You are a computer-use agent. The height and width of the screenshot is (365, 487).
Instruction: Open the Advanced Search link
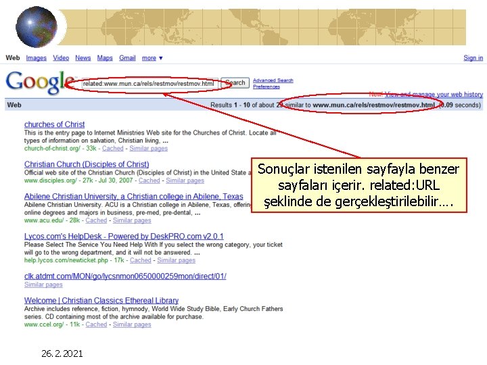point(273,80)
